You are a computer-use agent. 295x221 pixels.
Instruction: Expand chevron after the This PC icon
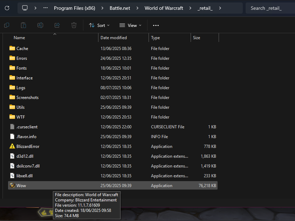pos(35,8)
